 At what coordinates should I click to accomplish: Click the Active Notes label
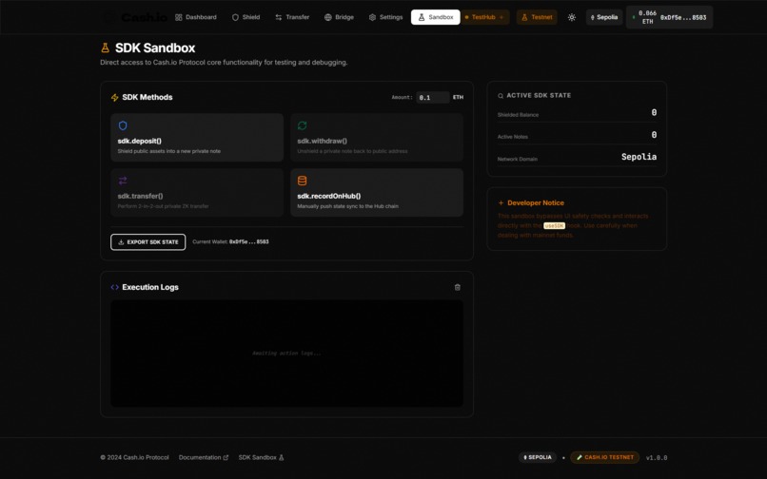point(513,137)
